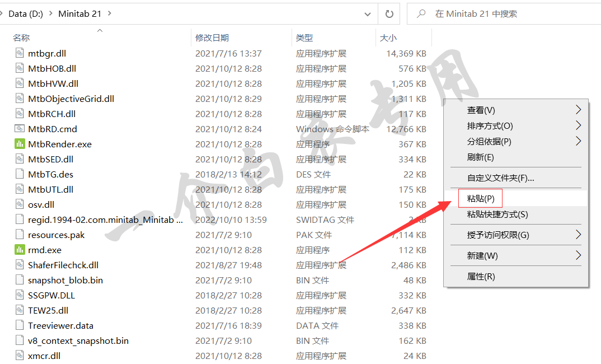This screenshot has width=601, height=364.
Task: Click the resources.pak file icon
Action: 20,235
